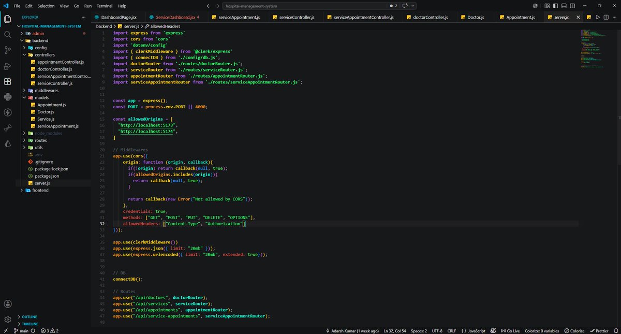Click the main branch in status bar
The image size is (621, 334).
click(21, 330)
